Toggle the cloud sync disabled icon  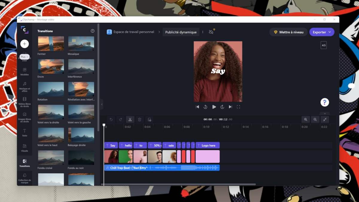coord(211,32)
